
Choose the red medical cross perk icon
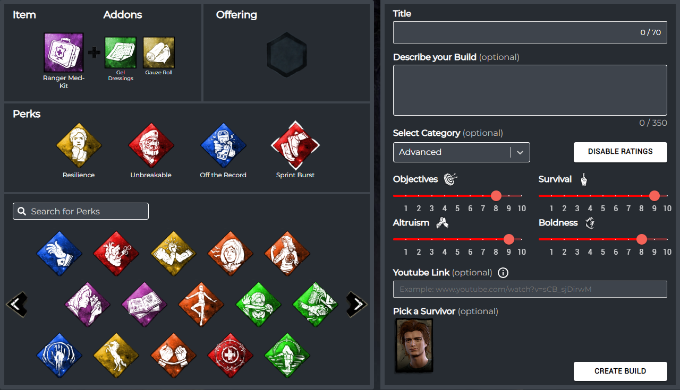pyautogui.click(x=231, y=356)
